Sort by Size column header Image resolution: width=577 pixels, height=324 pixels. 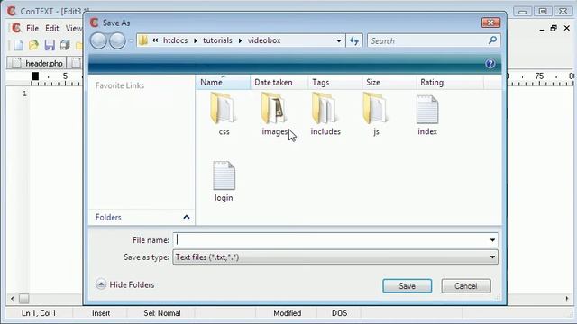pos(389,82)
